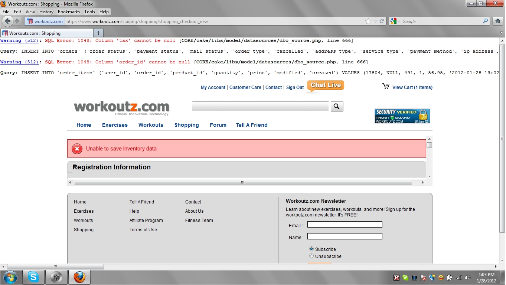
Task: Go back with the Firefox back arrow
Action: (8, 21)
